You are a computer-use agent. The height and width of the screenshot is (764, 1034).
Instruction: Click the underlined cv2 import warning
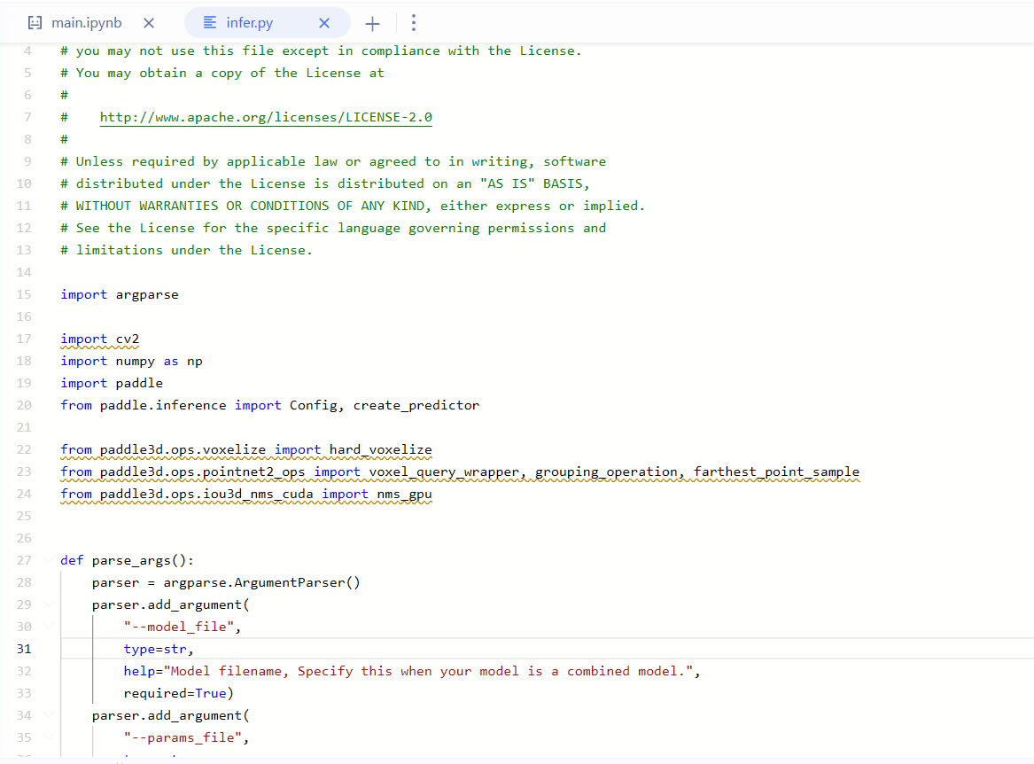point(129,338)
